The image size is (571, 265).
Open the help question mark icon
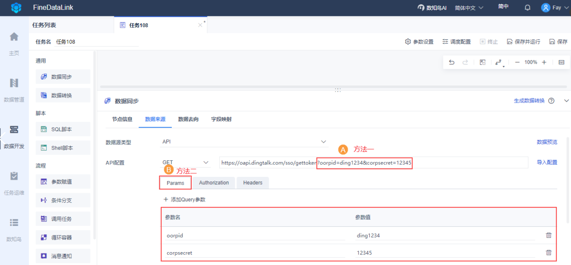(x=551, y=101)
